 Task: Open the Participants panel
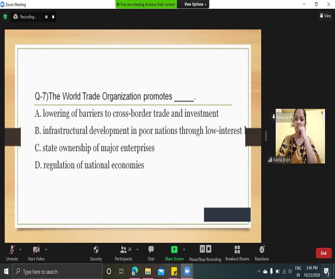123,253
